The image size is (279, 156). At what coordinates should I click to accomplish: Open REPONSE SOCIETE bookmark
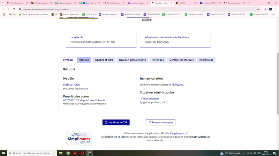(x=259, y=15)
